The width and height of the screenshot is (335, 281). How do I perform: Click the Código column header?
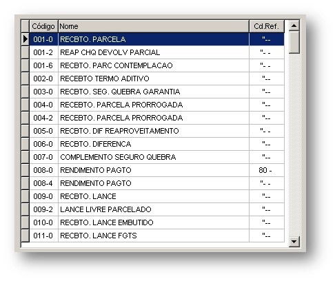[x=43, y=26]
